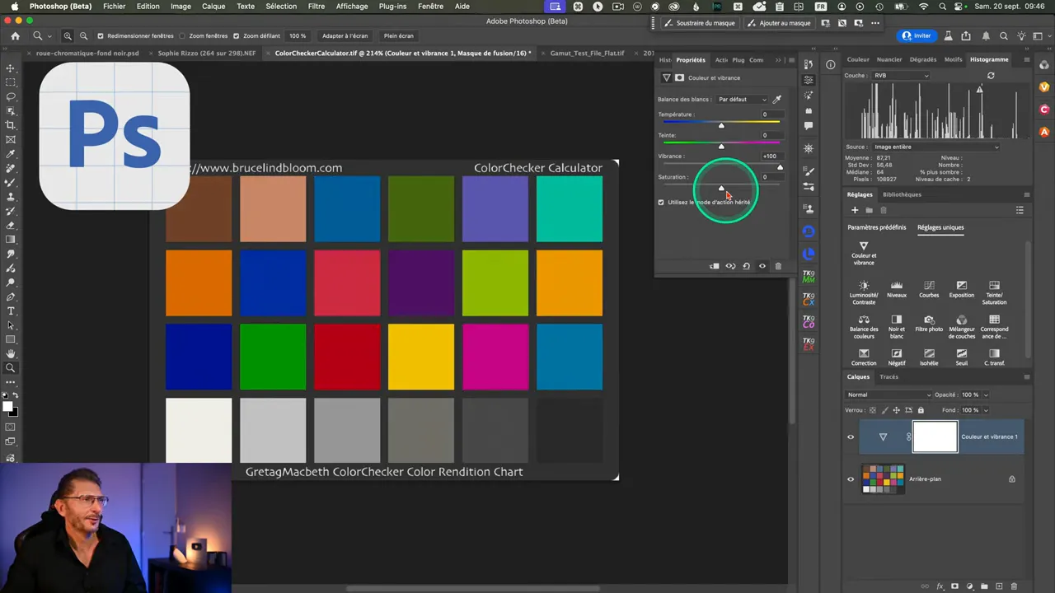Click the white balance eyedropper icon
This screenshot has height=593, width=1055.
776,99
